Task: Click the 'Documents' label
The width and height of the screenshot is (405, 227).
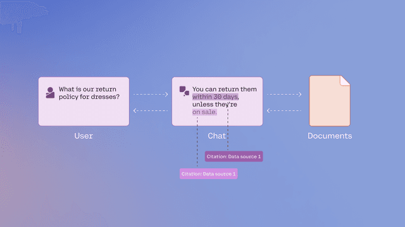Action: [x=330, y=136]
